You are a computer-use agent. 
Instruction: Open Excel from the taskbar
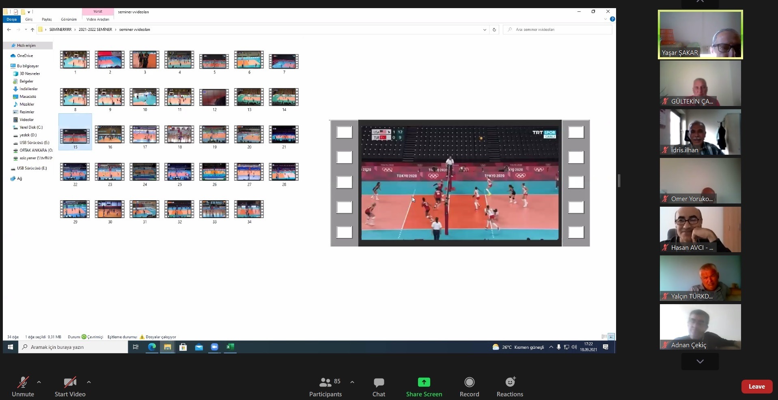click(x=230, y=347)
